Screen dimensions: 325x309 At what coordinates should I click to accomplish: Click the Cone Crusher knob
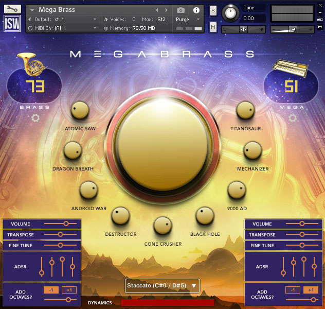coord(162,226)
